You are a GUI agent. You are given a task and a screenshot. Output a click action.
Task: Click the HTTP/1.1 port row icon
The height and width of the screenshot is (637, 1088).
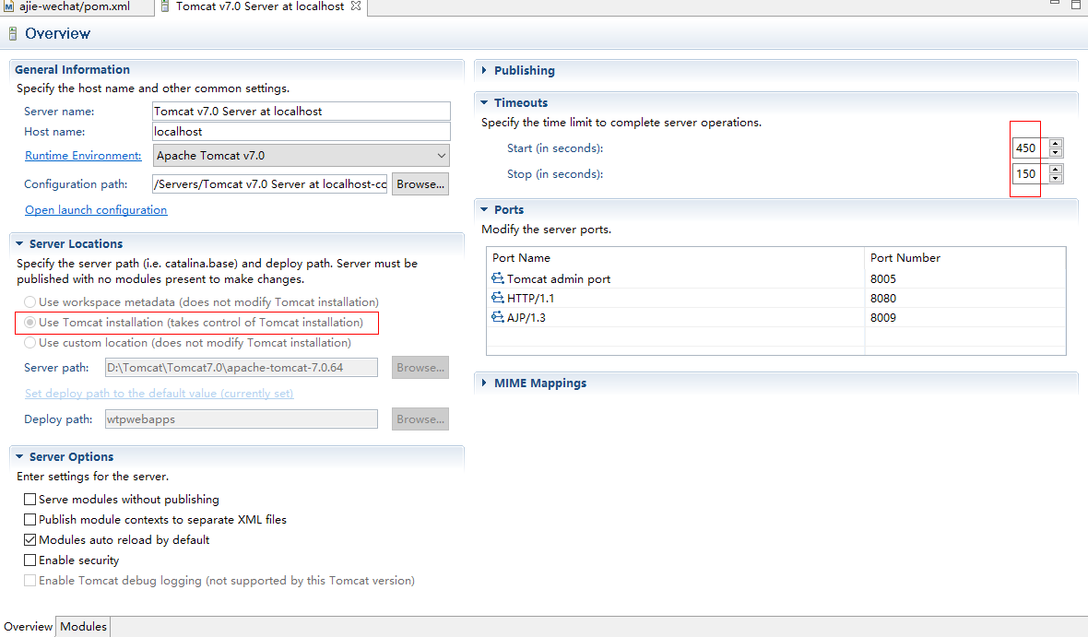(498, 298)
